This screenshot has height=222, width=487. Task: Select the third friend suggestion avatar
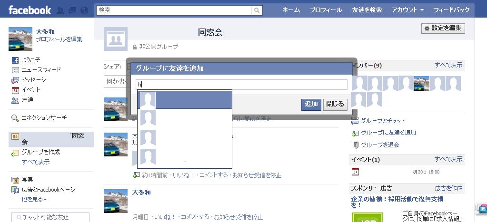[148, 138]
